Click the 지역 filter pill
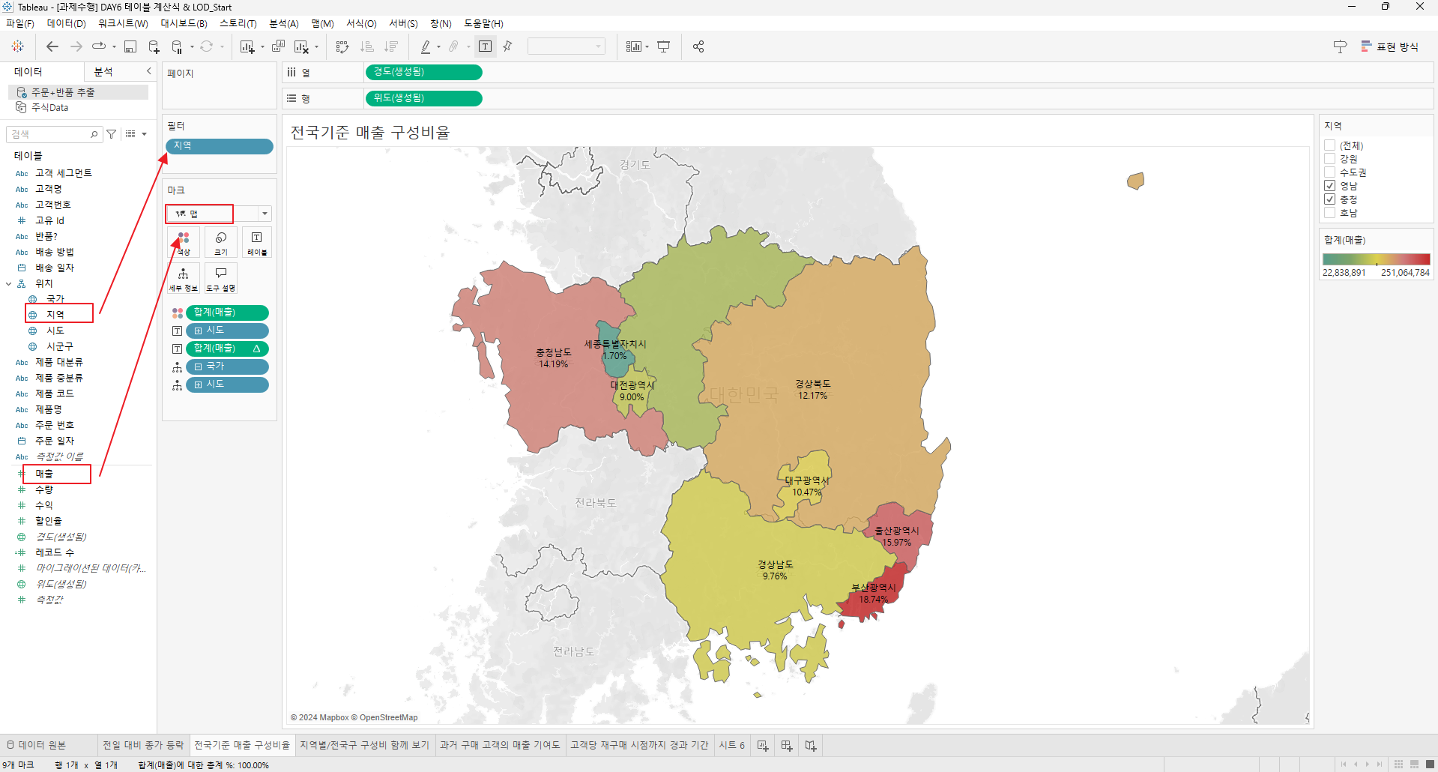This screenshot has width=1438, height=772. 219,146
